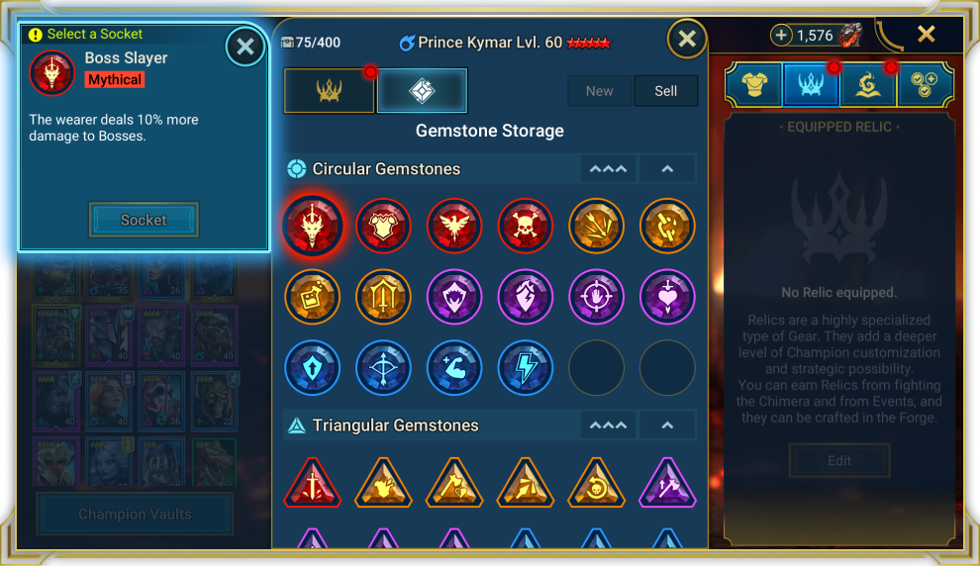Open the masteries scroll tab
The image size is (980, 566).
(x=867, y=84)
